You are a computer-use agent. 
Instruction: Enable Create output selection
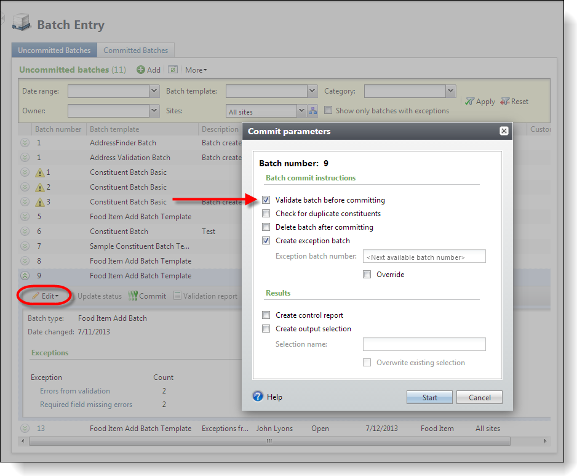click(x=266, y=329)
